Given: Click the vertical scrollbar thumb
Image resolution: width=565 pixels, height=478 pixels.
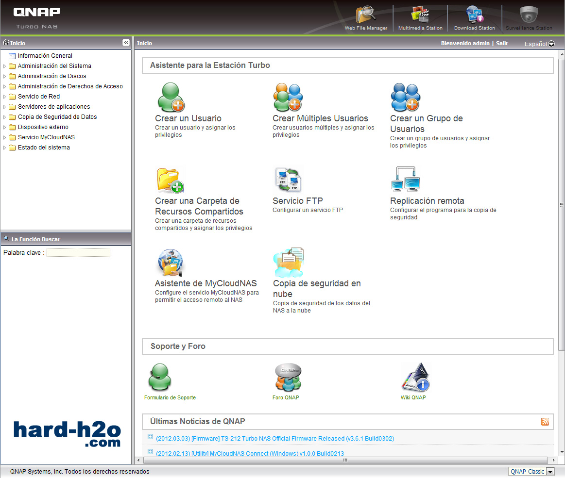Looking at the screenshot, I should pyautogui.click(x=562, y=204).
